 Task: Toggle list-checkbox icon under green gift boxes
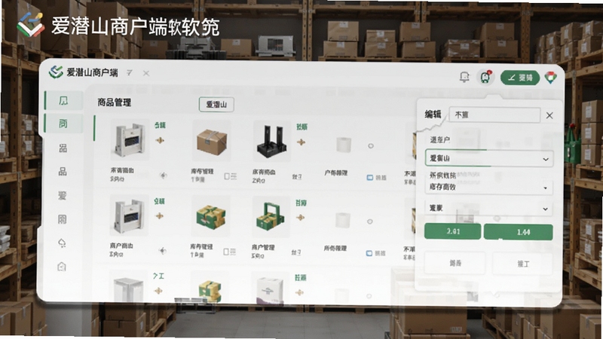click(230, 252)
